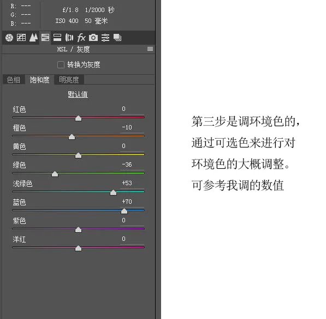Open the Presets sliders icon
Screen dimensions: 326x319
(x=105, y=38)
